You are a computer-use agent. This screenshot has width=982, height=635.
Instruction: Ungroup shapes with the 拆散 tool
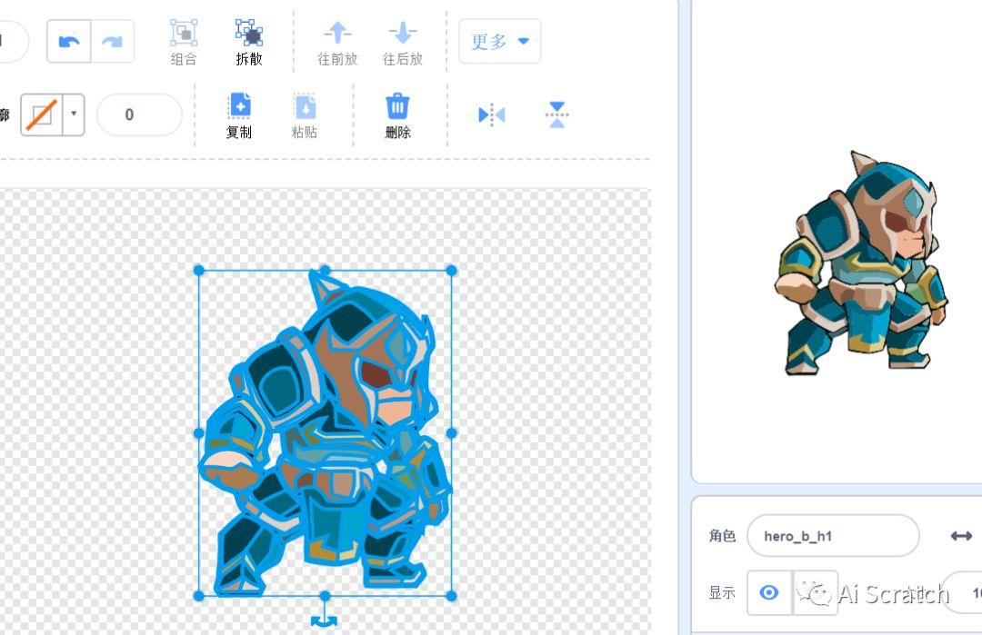tap(248, 42)
